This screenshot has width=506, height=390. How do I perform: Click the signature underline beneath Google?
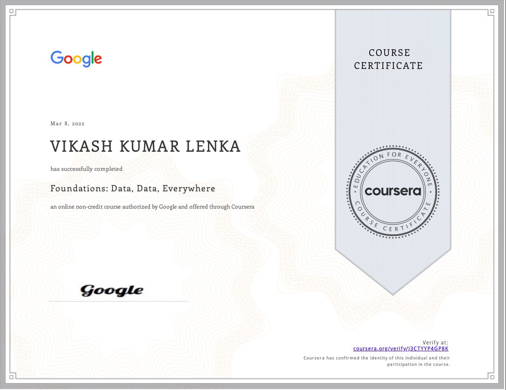tap(118, 301)
